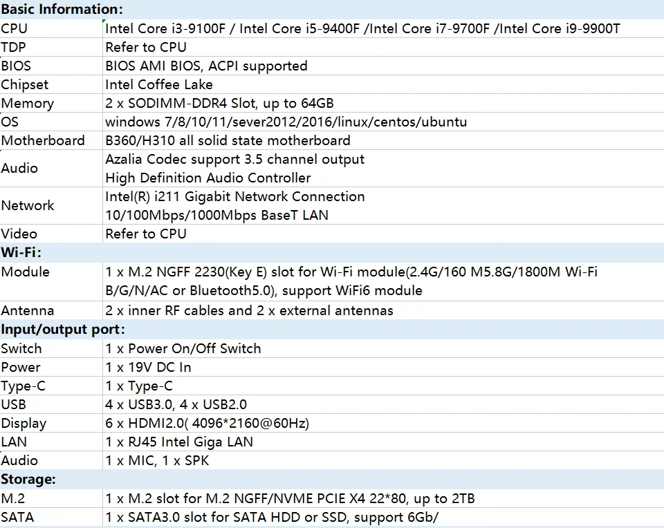Select '2 x SODIMM-DDR4 Slot, up to 64GB' cell

pos(383,103)
